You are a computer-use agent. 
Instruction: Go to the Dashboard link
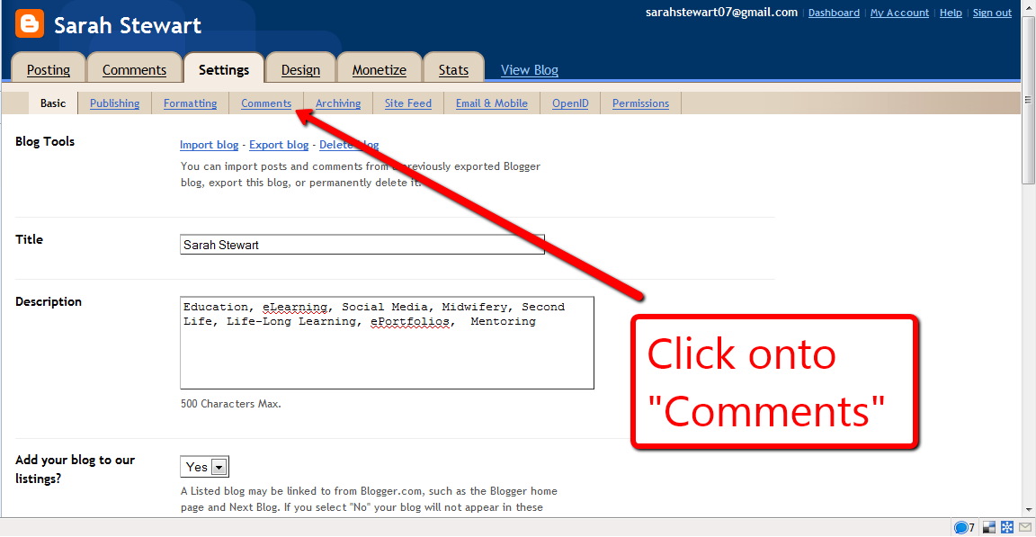point(834,13)
